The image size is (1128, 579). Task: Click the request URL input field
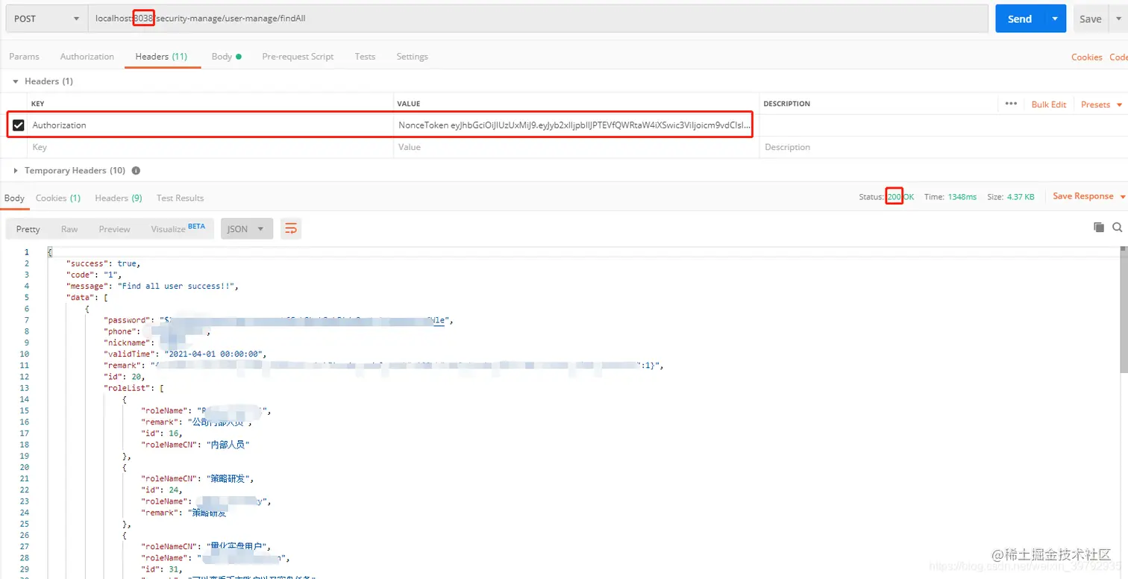(538, 19)
